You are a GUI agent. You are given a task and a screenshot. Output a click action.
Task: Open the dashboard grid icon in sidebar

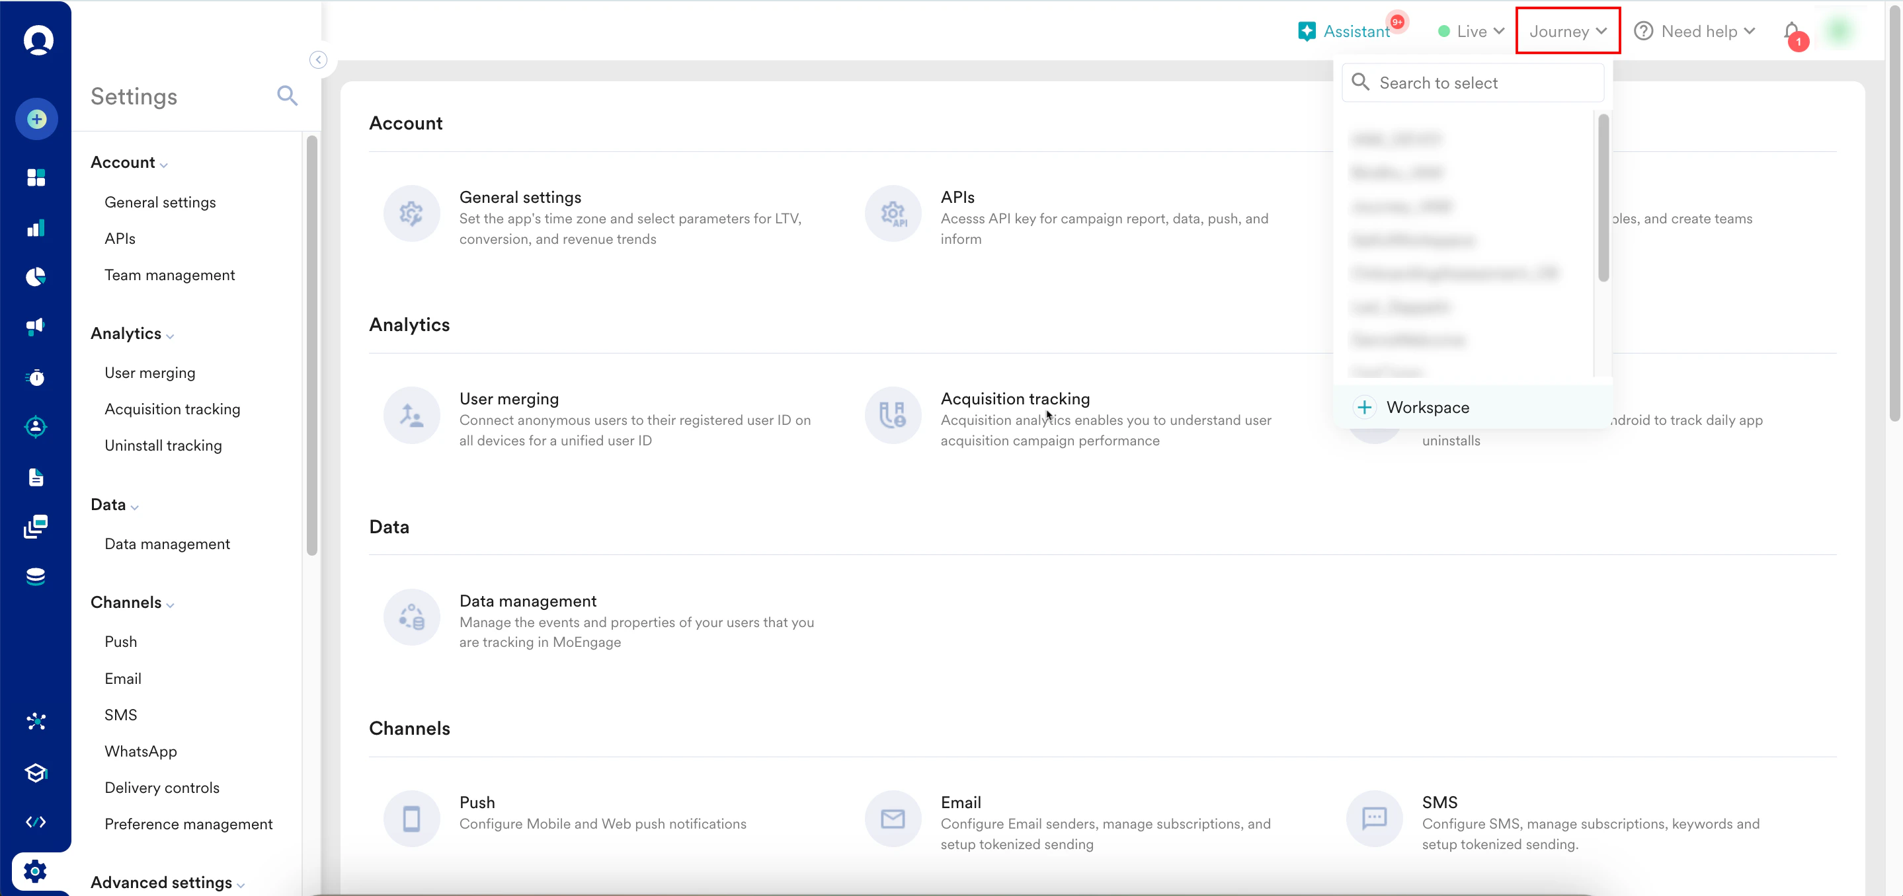coord(36,177)
